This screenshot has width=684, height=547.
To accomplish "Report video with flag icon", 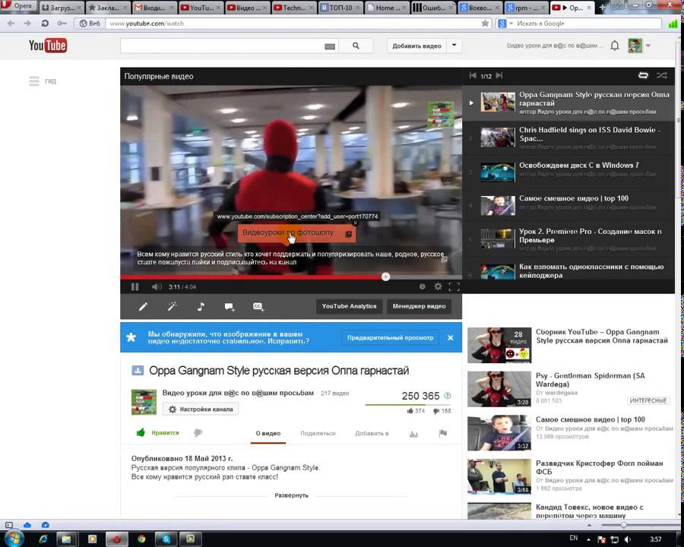I will (x=443, y=433).
